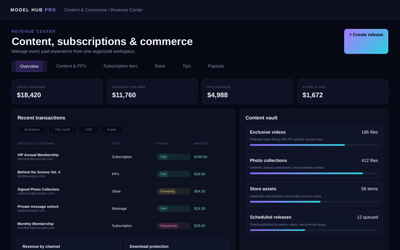The image size is (400, 250).
Task: Open the Exclusive videos vault card
Action: click(314, 138)
